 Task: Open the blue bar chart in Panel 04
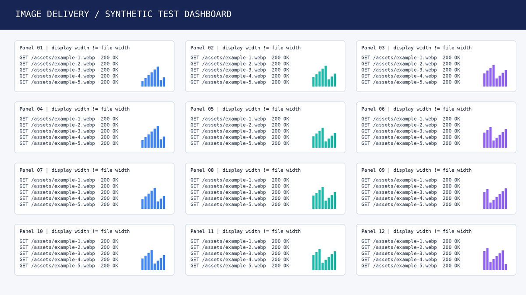point(153,137)
